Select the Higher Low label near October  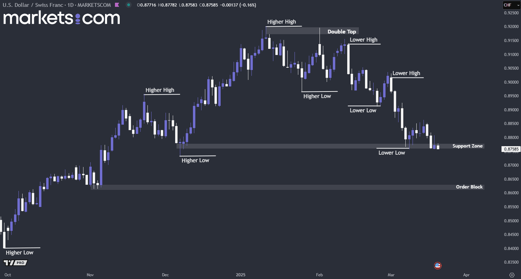coord(19,253)
